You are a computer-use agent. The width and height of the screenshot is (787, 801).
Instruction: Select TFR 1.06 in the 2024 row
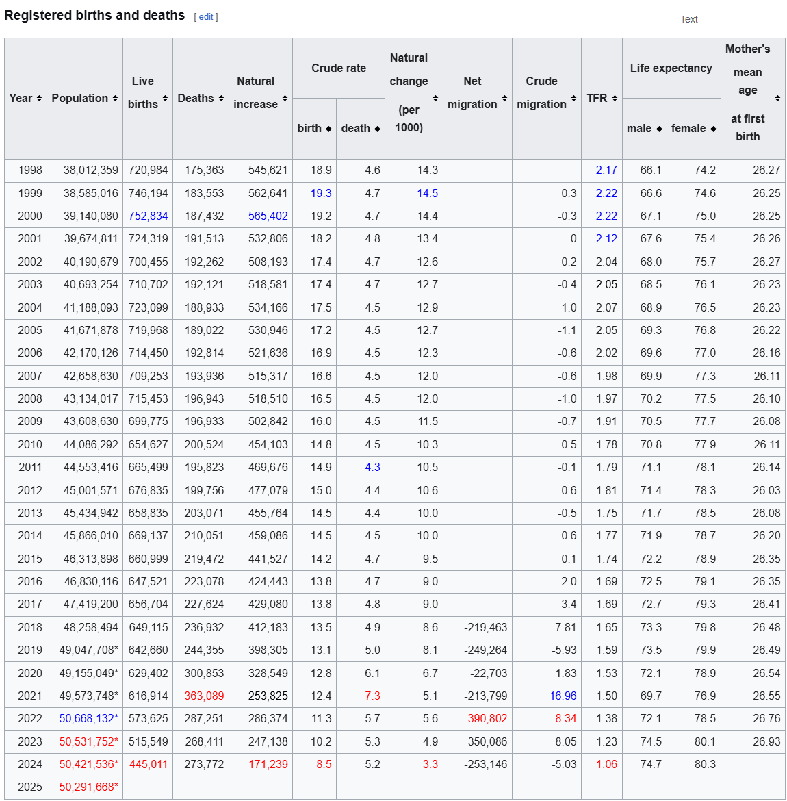(x=607, y=764)
